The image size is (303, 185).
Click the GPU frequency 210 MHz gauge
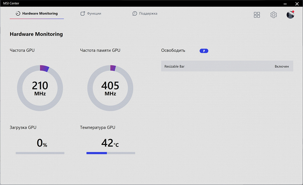tap(39, 87)
